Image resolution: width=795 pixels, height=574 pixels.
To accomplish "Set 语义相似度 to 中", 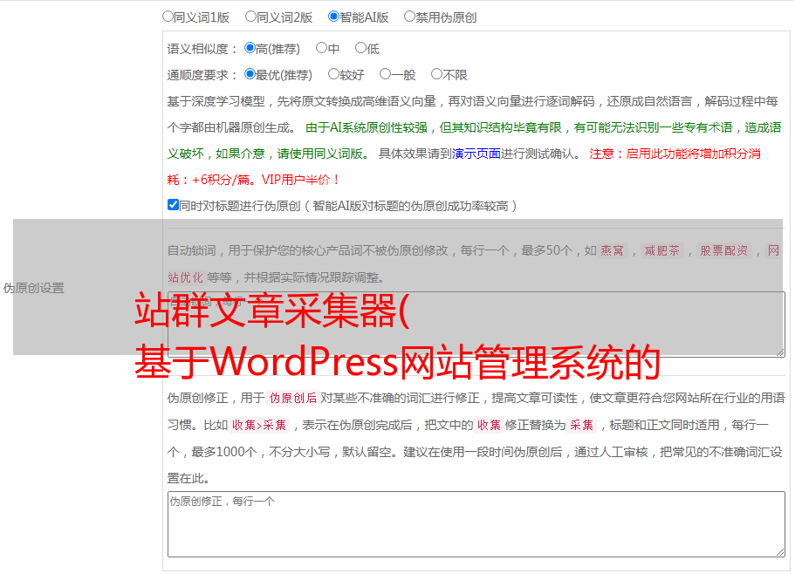I will point(321,48).
